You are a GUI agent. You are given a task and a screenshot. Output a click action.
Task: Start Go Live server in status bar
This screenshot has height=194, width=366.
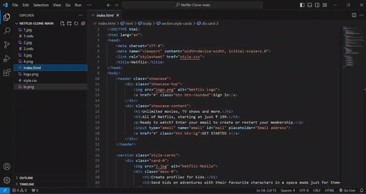(347, 191)
